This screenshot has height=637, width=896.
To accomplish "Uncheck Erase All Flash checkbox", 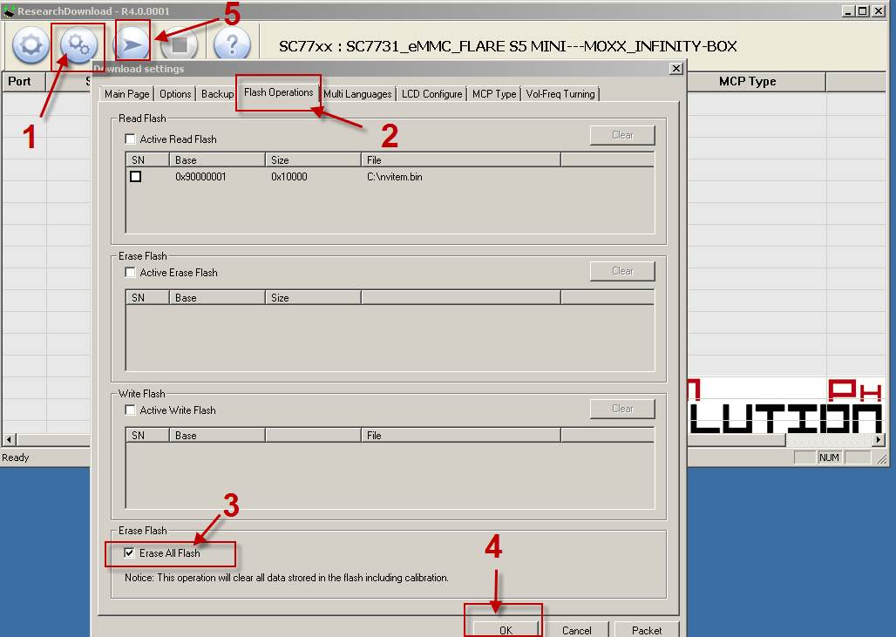I will [x=130, y=552].
